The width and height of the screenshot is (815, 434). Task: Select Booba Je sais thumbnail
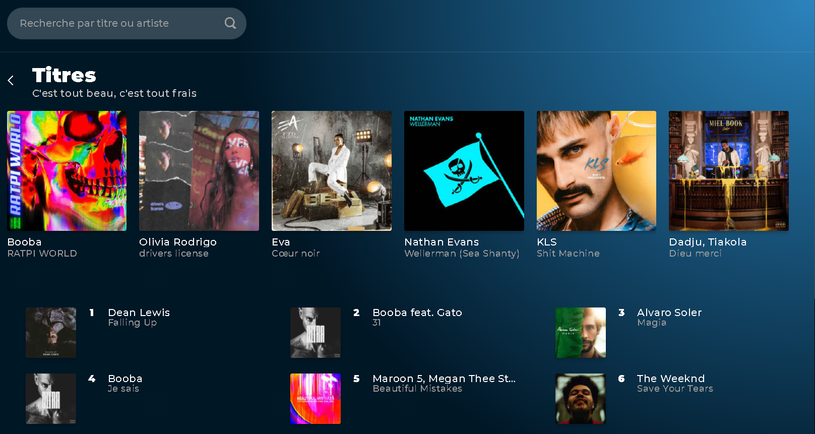pyautogui.click(x=51, y=399)
